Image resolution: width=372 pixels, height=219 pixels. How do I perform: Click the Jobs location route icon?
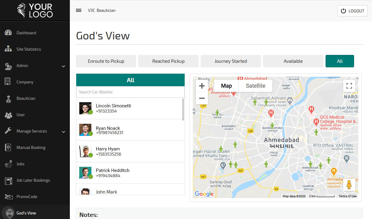(x=8, y=164)
